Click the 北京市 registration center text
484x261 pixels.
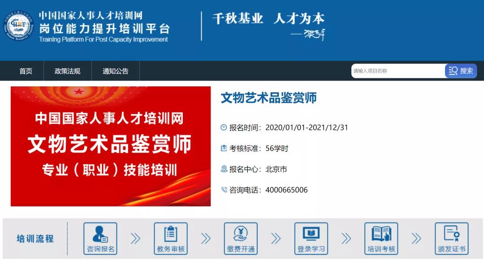pos(276,169)
